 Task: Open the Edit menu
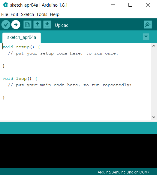click(x=14, y=14)
